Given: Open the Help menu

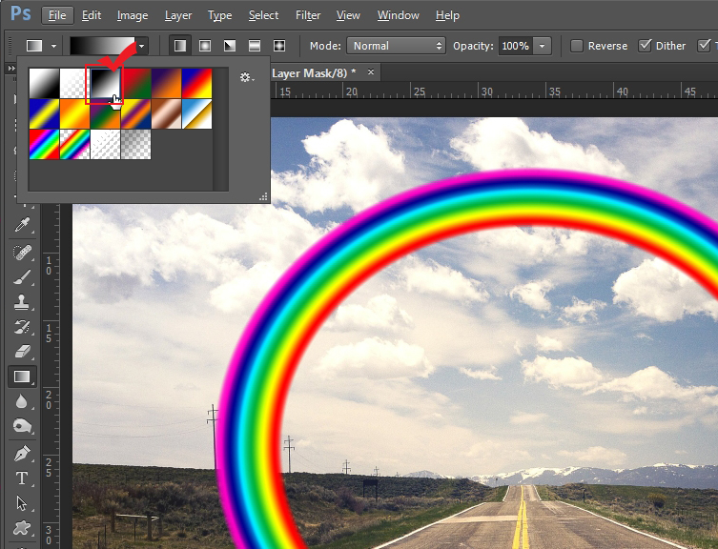Looking at the screenshot, I should [x=447, y=15].
